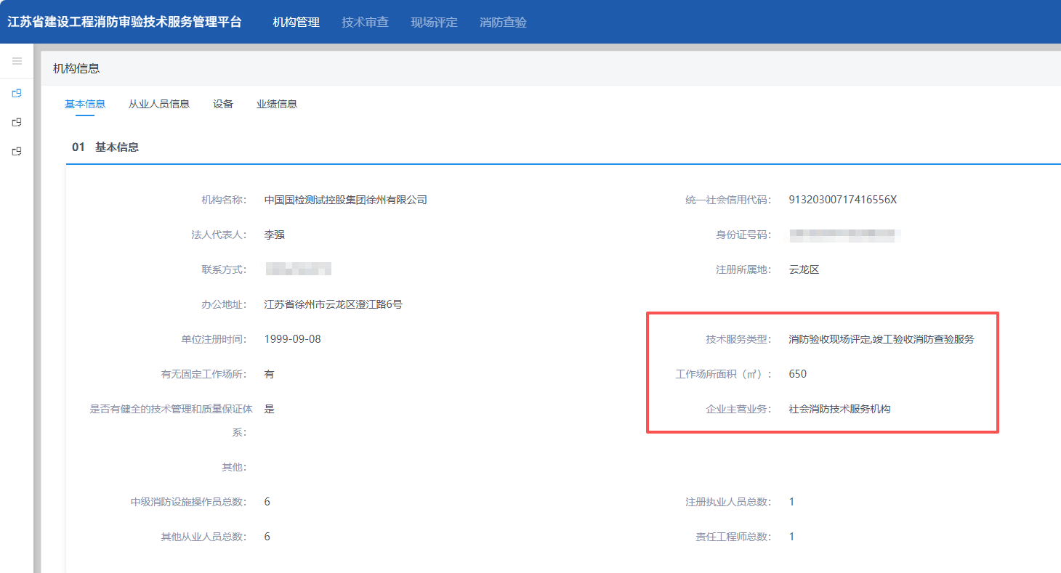This screenshot has height=573, width=1061.
Task: Switch to the 从业人员信息 tab
Action: click(x=159, y=104)
